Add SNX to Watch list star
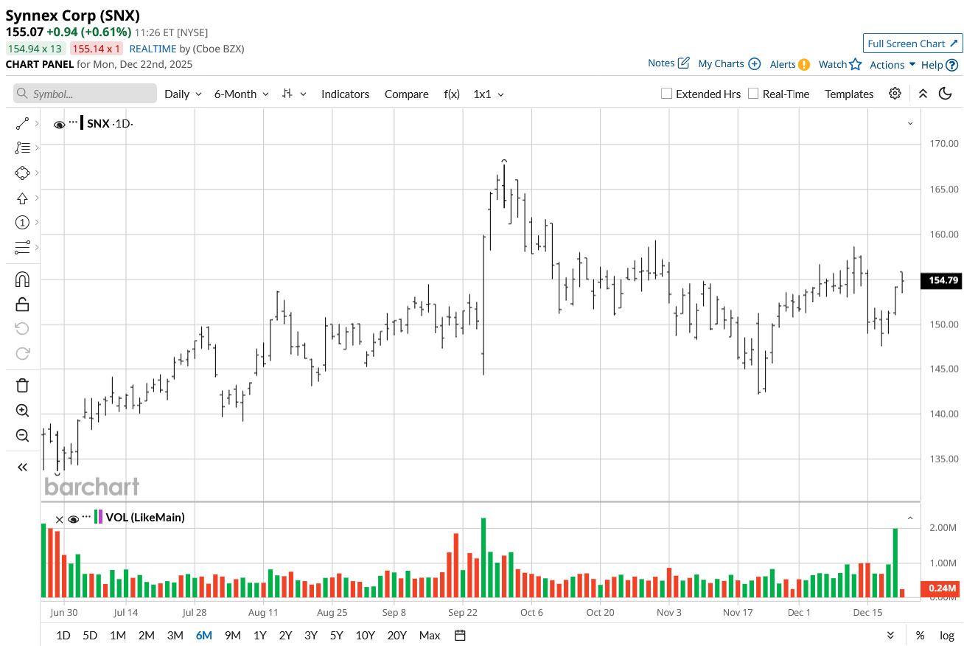This screenshot has width=964, height=646. point(840,64)
